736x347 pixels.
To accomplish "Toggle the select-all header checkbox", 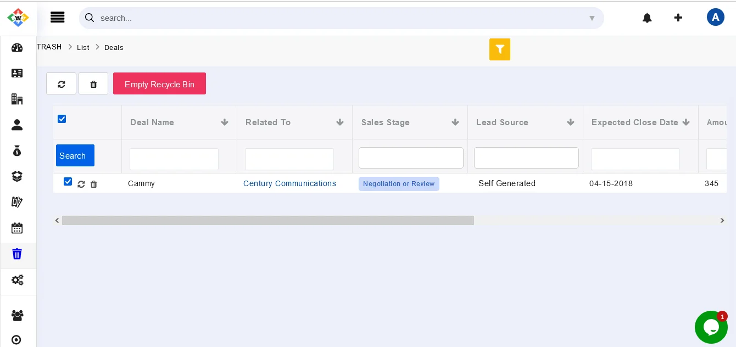I will pos(62,119).
